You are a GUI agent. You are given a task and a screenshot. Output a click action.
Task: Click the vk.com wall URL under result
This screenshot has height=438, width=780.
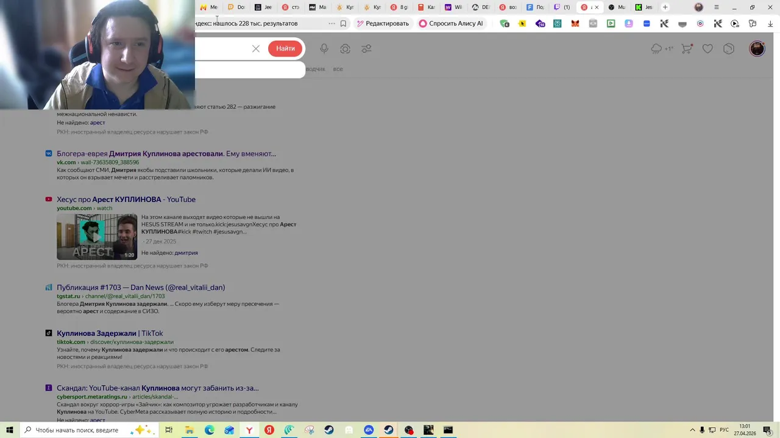tap(98, 162)
